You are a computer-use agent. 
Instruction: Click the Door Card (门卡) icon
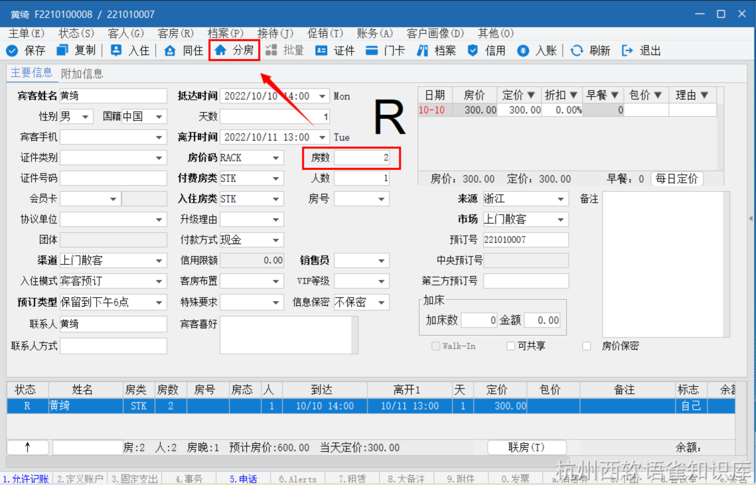[x=372, y=50]
